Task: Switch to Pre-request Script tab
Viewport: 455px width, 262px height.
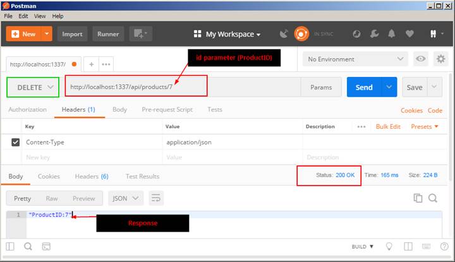Action: click(167, 110)
